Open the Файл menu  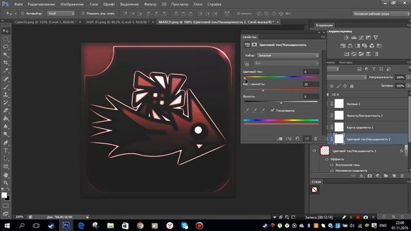point(18,4)
